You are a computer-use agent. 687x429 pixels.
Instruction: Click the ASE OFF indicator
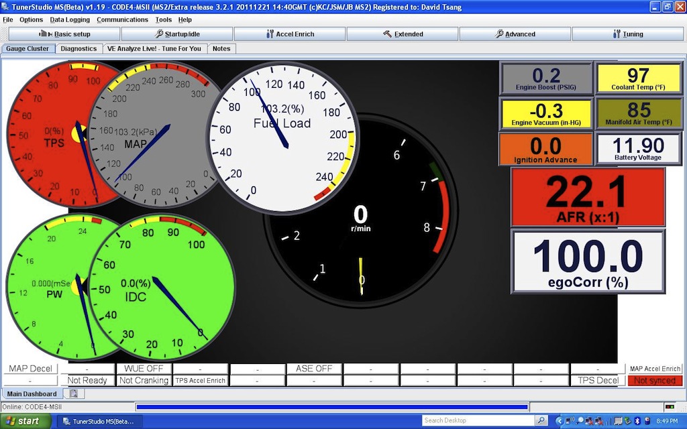[314, 369]
